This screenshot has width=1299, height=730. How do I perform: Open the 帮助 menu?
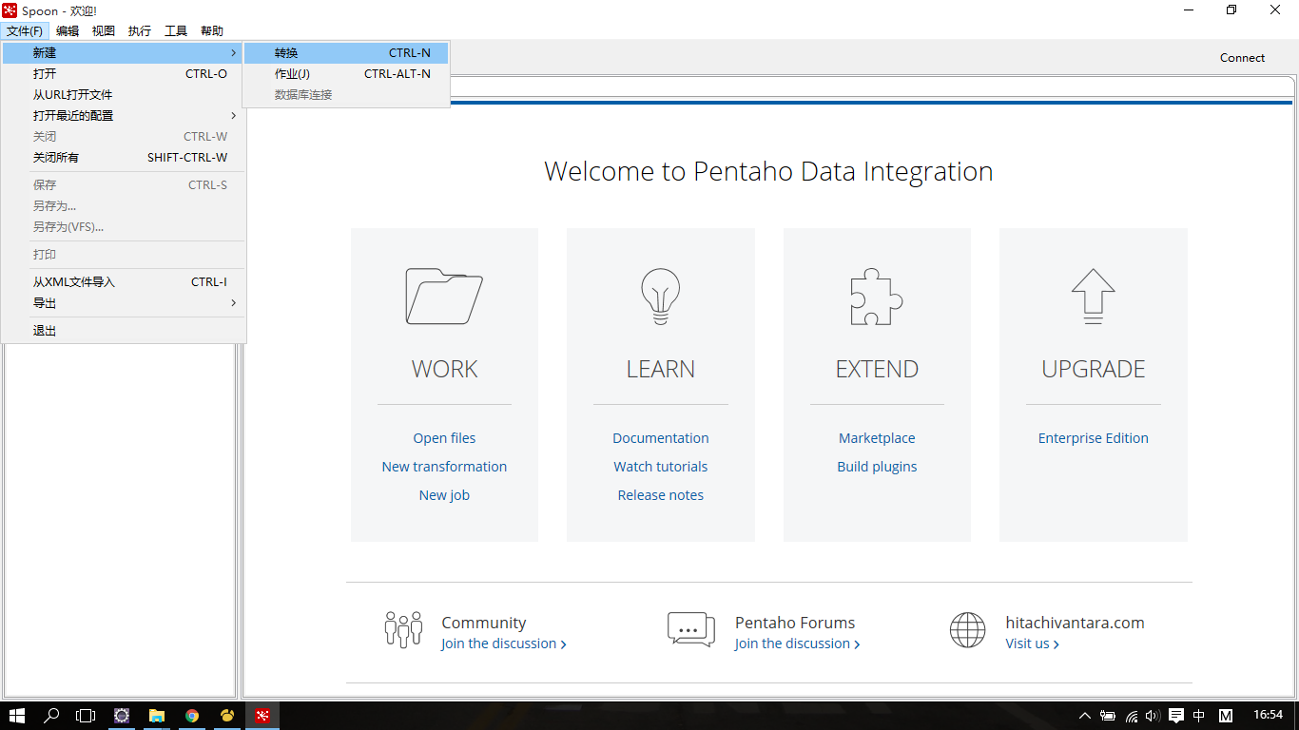tap(212, 31)
